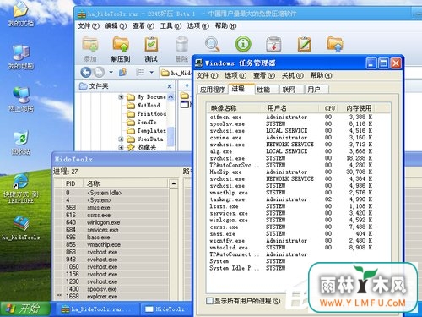The width and height of the screenshot is (422, 317).
Task: Open the view mode dropdown arrow
Action: (152, 73)
